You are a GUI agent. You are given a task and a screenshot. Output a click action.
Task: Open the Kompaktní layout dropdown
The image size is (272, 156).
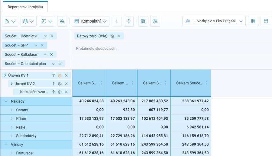[91, 21]
